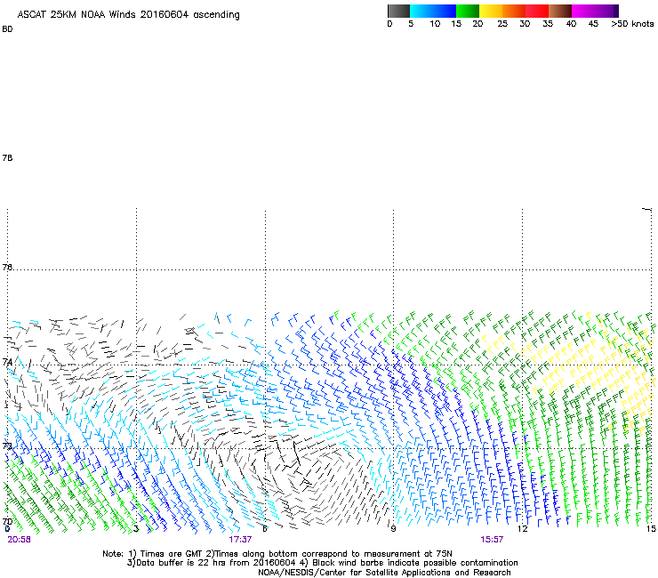Select the cyan-to-blue 5-15 knots legend segment
Image resolution: width=658 pixels, height=578 pixels.
pos(433,11)
